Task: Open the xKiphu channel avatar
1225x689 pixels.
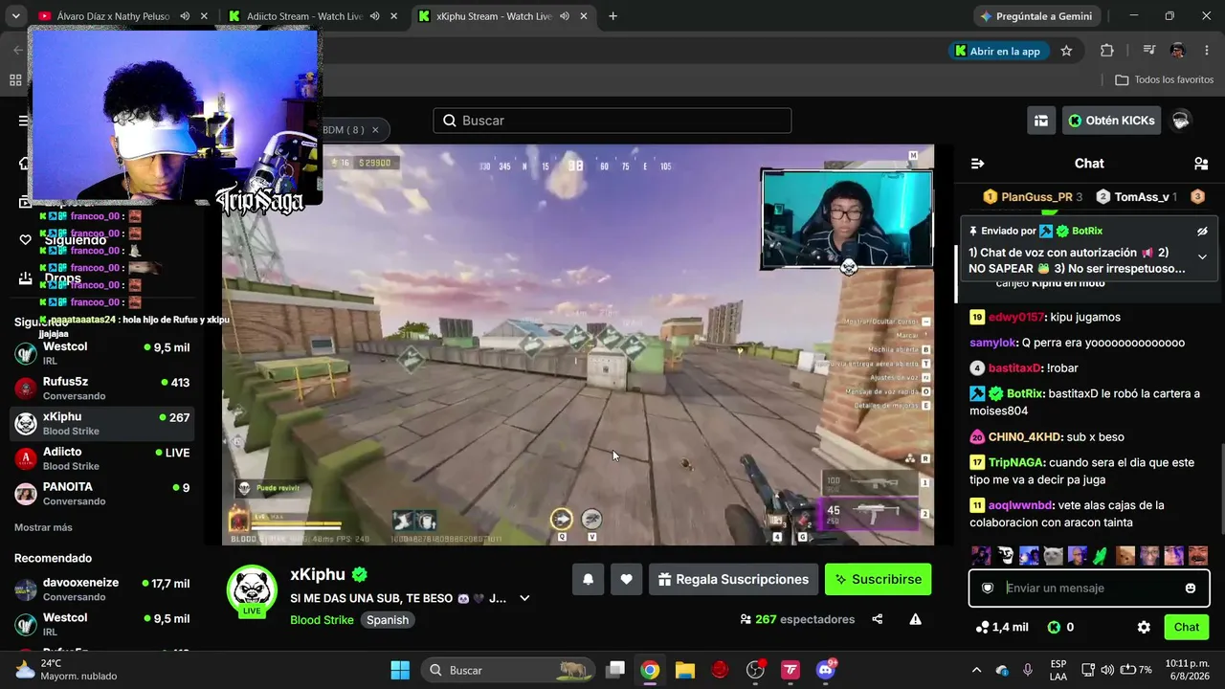Action: pos(252,589)
